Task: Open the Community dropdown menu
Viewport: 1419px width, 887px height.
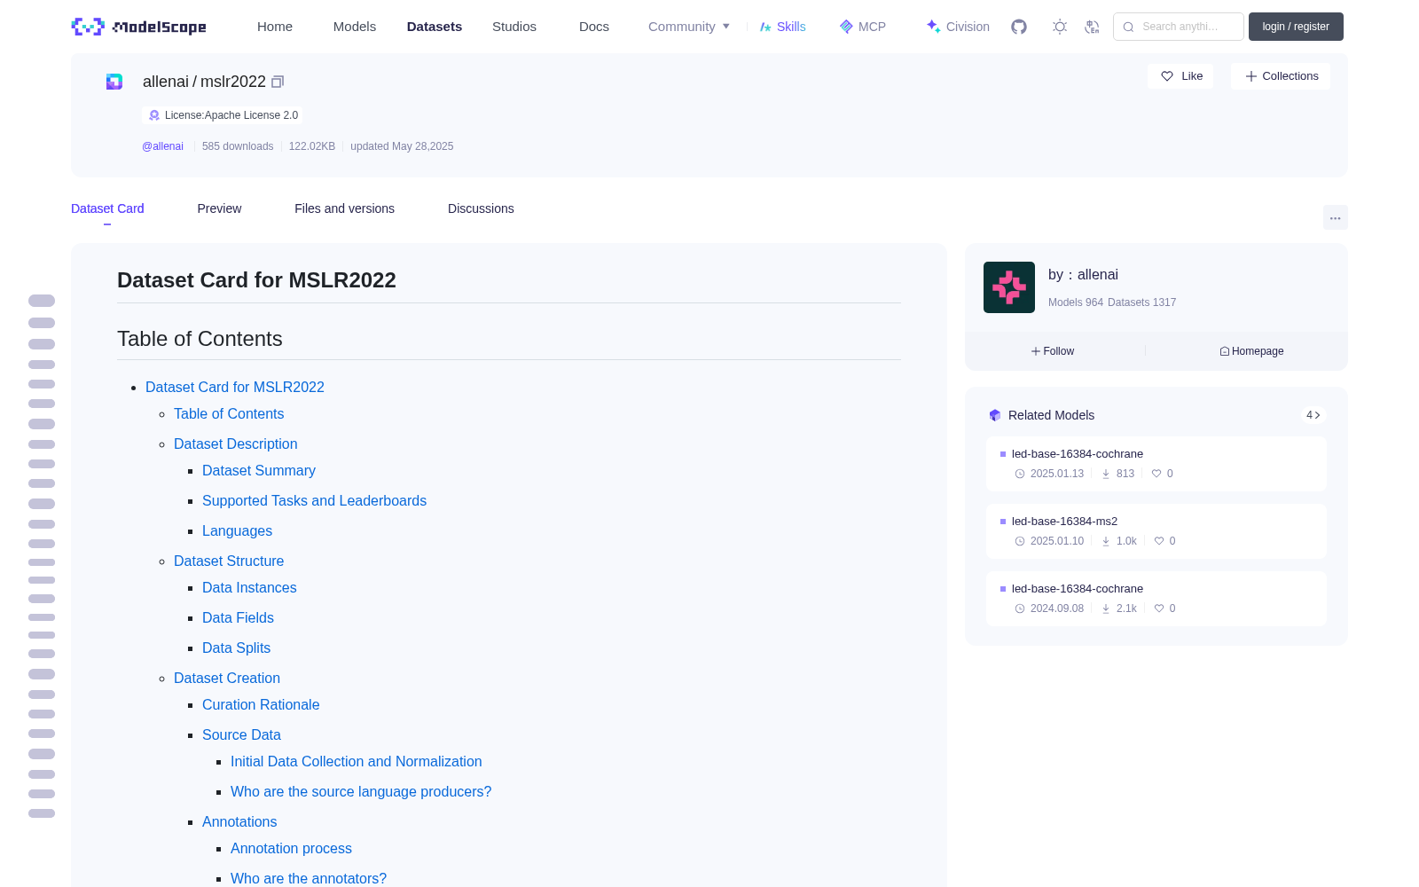Action: [x=689, y=27]
